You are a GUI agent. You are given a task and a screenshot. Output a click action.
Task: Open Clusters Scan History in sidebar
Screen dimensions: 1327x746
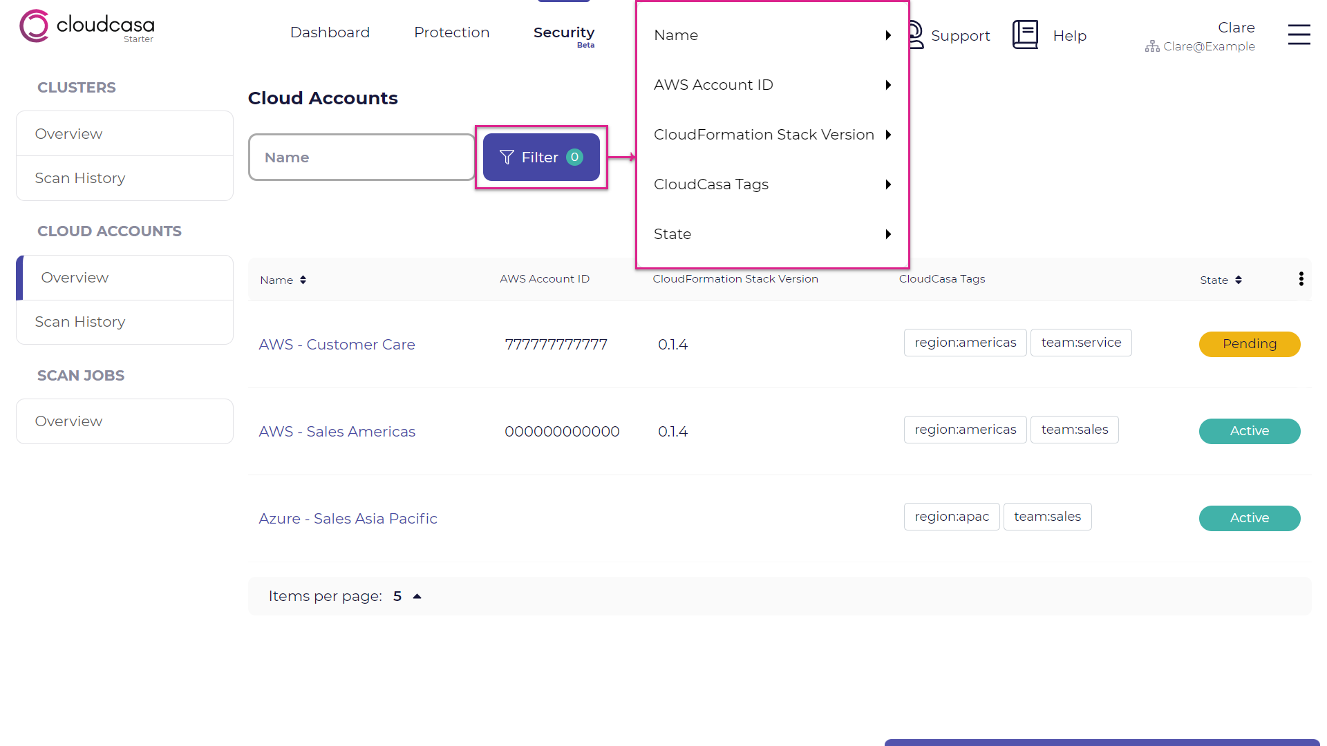tap(124, 178)
